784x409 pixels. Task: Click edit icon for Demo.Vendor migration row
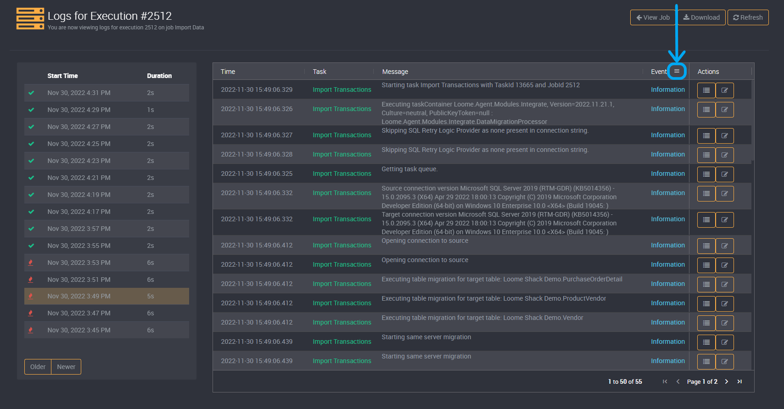point(724,323)
